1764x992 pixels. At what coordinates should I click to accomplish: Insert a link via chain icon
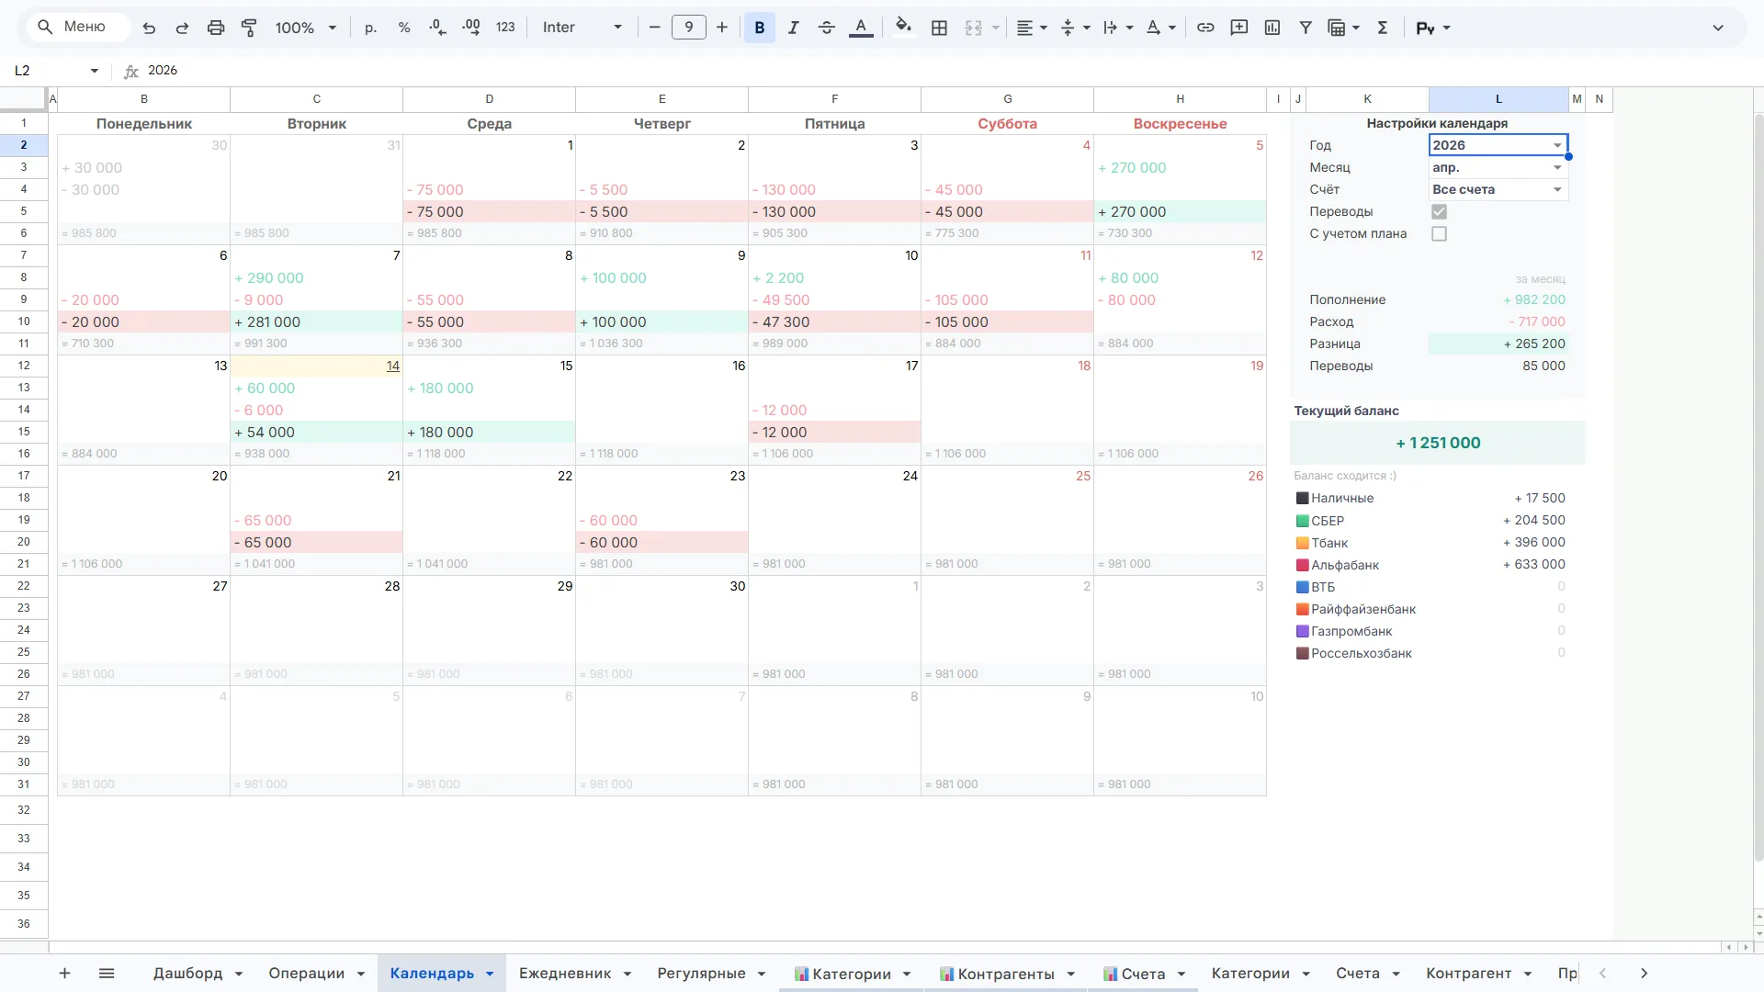pos(1205,28)
